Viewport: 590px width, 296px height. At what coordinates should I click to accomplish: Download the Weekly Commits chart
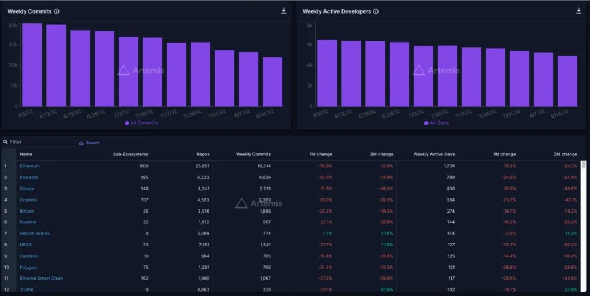point(284,11)
